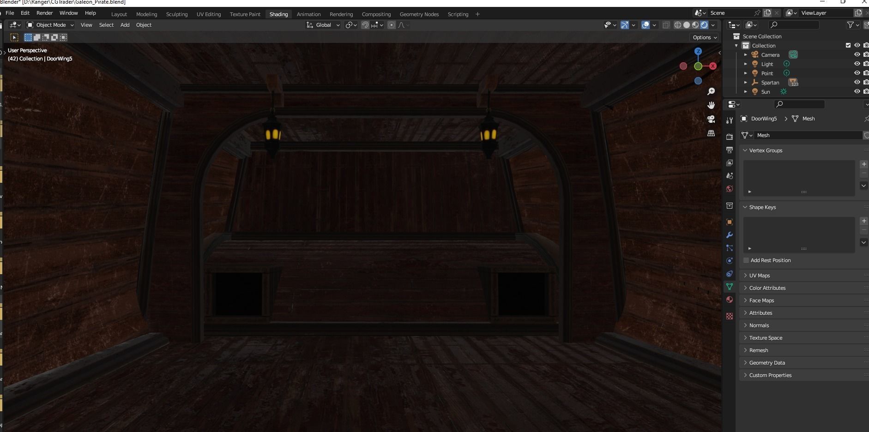Create a new scene copy icon
This screenshot has height=432, width=869.
[767, 13]
